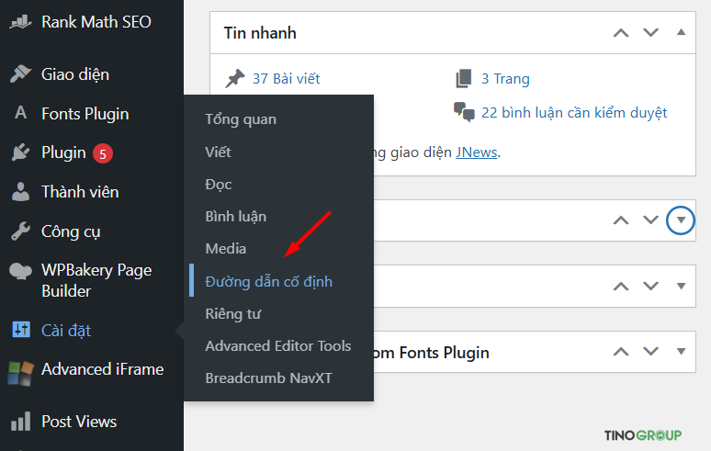Select Breadcrumb NavXT submenu item
Viewport: 711px width, 451px height.
click(x=268, y=378)
